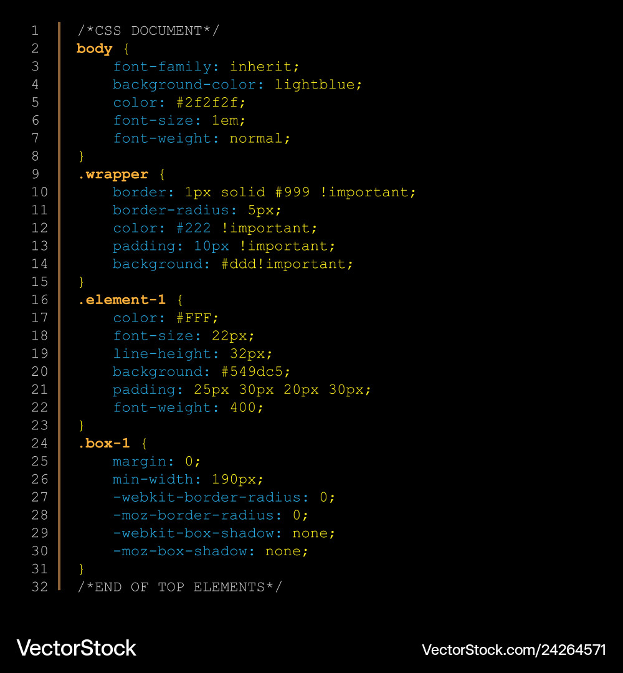Click the VectorStock logo text
Image resolution: width=623 pixels, height=673 pixels.
tap(76, 648)
